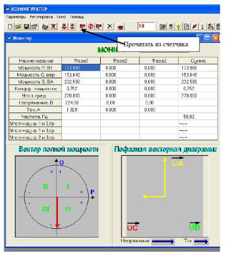Select the Угол, град row label

point(35,95)
